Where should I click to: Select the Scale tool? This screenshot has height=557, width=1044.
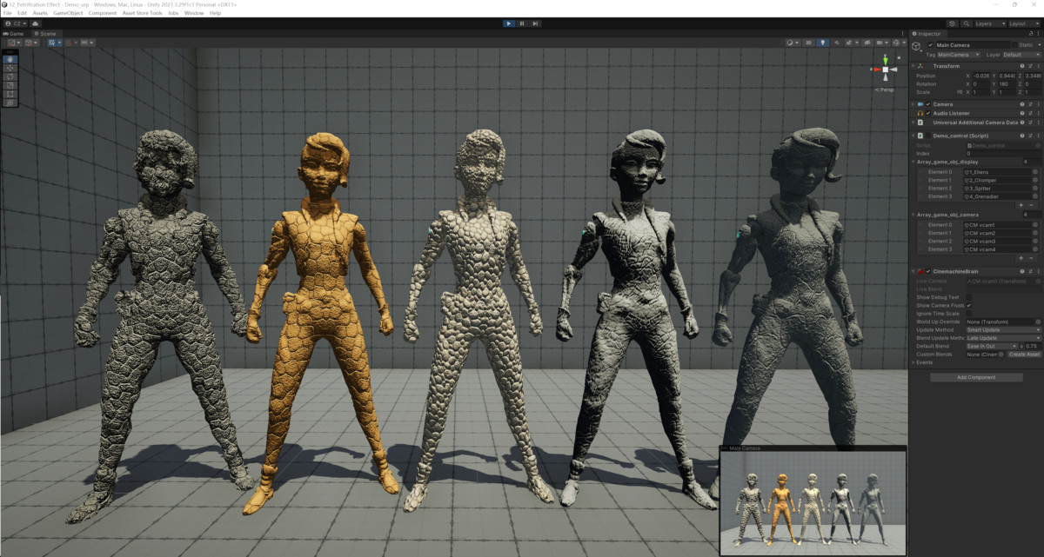(10, 86)
